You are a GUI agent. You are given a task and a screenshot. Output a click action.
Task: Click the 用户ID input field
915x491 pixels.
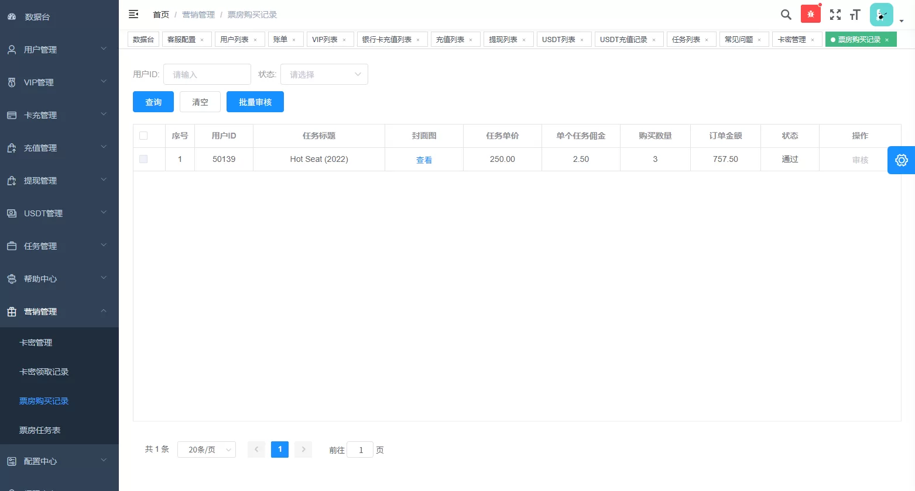coord(207,74)
